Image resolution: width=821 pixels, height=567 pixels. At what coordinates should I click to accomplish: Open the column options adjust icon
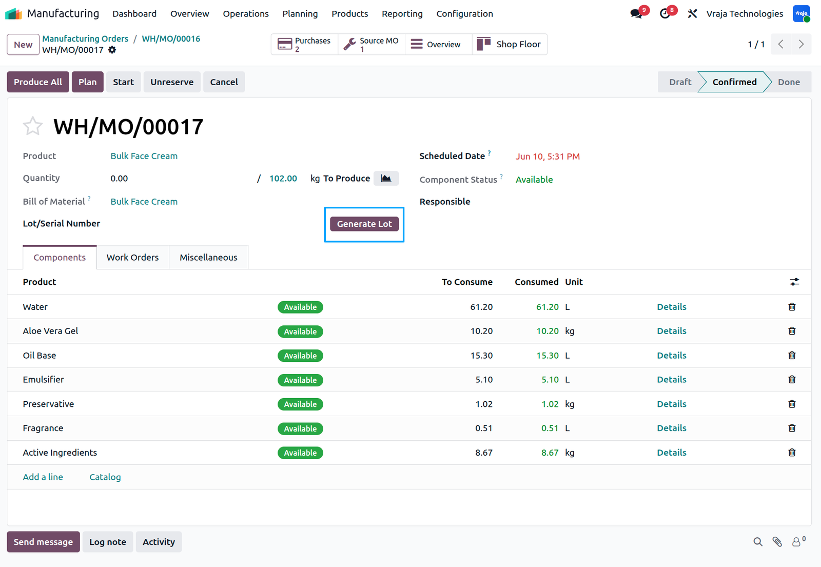pos(794,282)
